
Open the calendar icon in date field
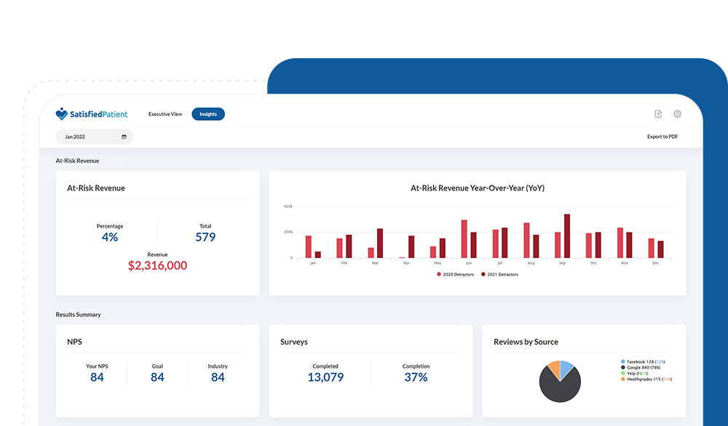[124, 137]
